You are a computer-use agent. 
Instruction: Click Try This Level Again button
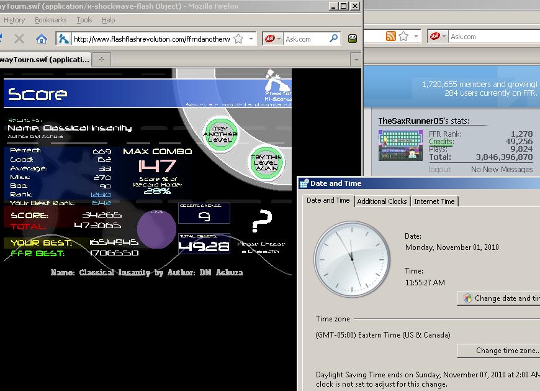coord(266,163)
